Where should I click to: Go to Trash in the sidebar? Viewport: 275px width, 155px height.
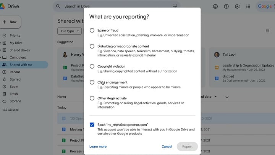point(14,94)
